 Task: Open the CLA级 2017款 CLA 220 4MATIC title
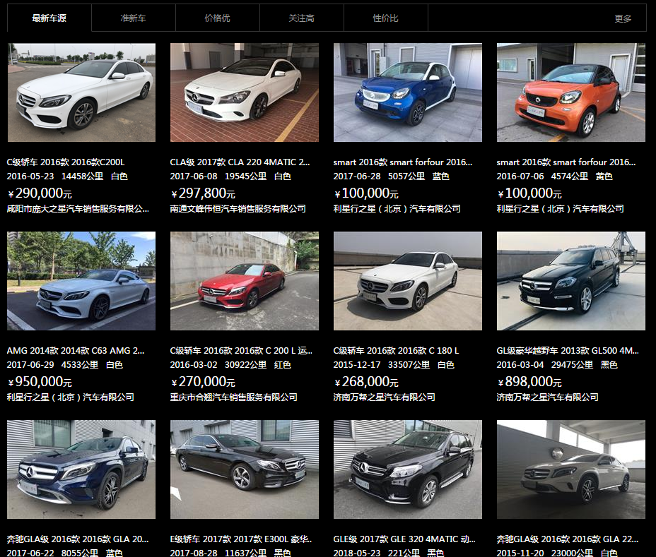240,162
